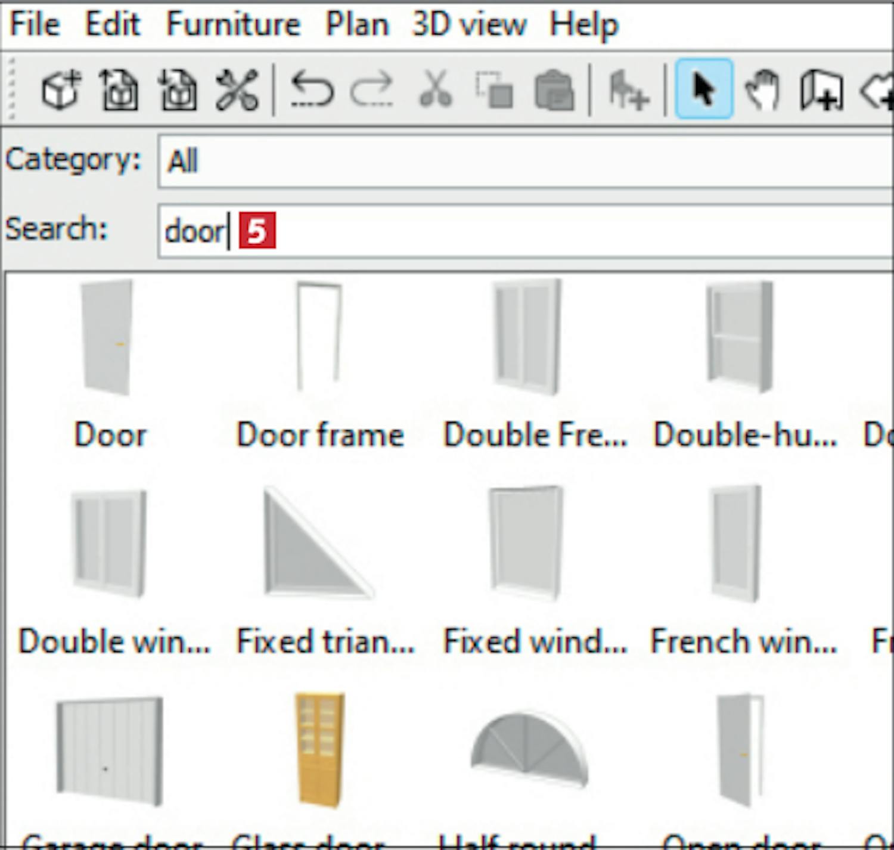Open the Edit menu
The width and height of the screenshot is (894, 850).
pos(113,24)
